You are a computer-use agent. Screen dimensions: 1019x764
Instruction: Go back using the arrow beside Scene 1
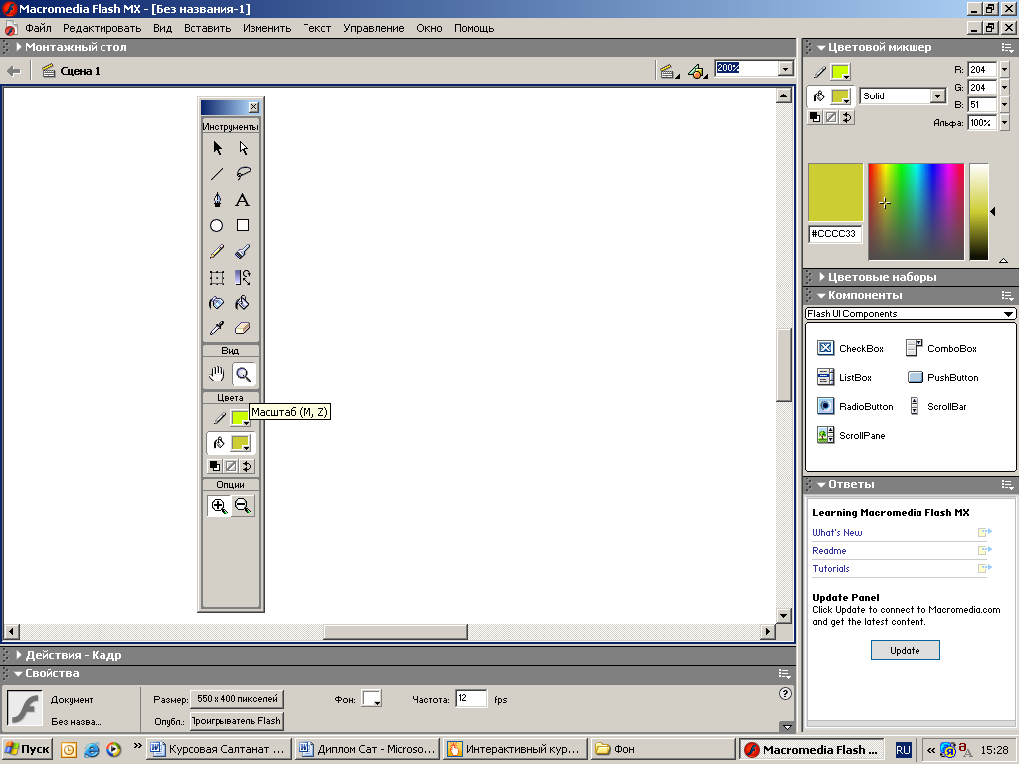coord(13,71)
